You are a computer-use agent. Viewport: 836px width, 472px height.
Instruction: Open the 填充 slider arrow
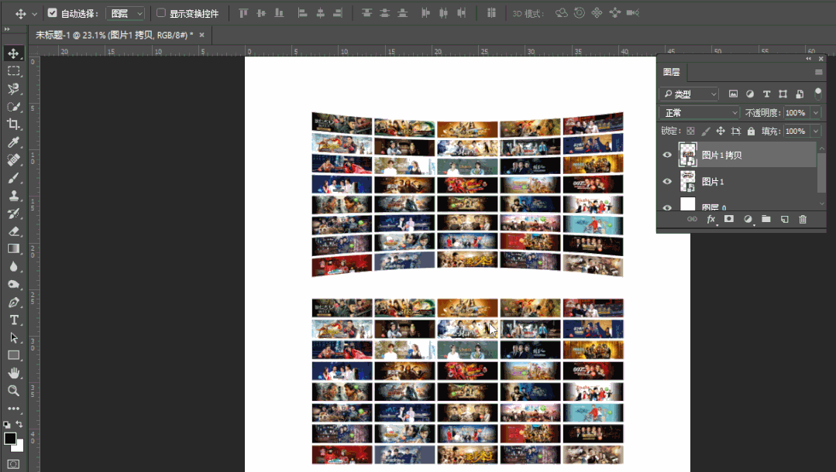(816, 131)
